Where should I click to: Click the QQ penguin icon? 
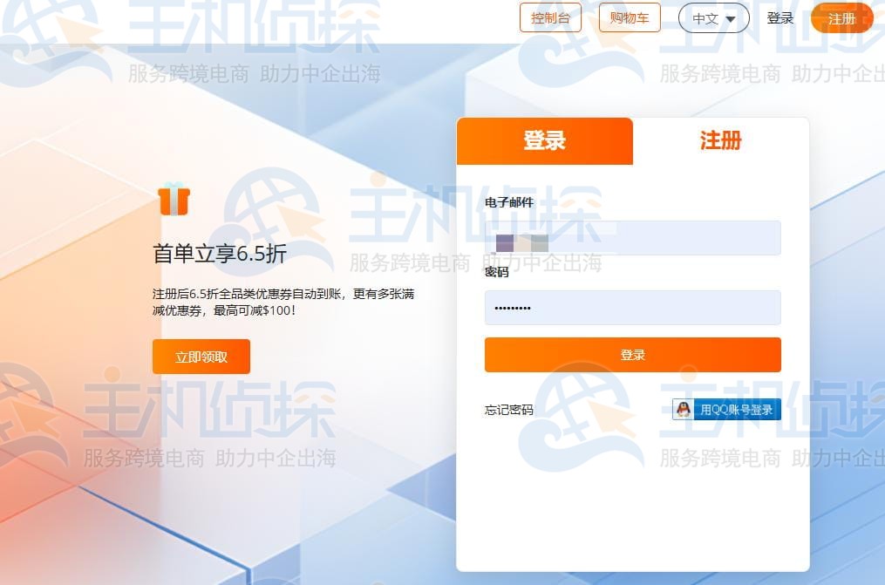(684, 410)
